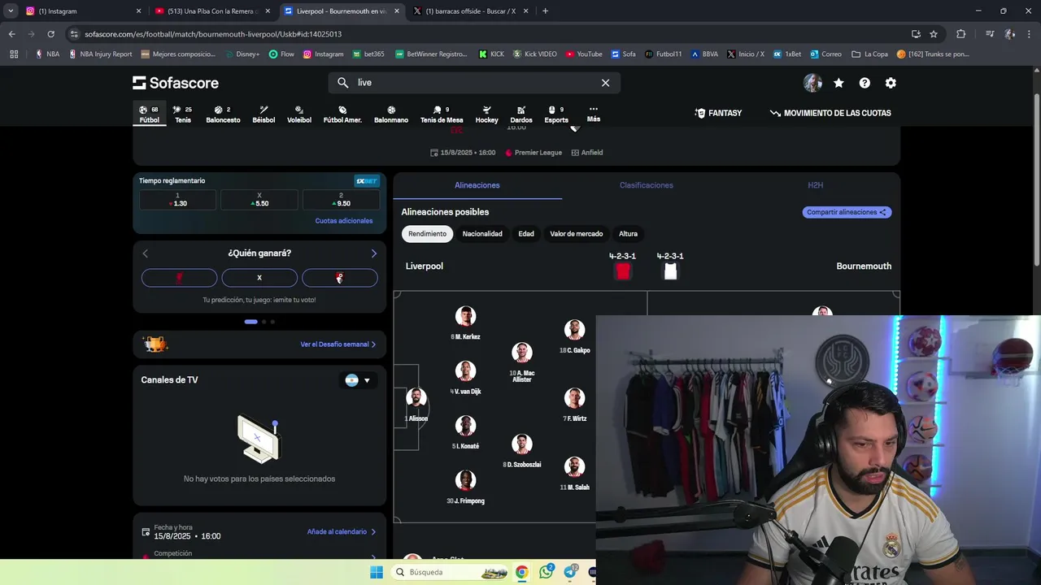Select the home win odds 1.30
The width and height of the screenshot is (1041, 585).
[x=178, y=200]
